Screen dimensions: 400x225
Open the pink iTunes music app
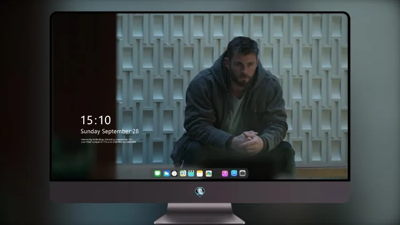[225, 173]
